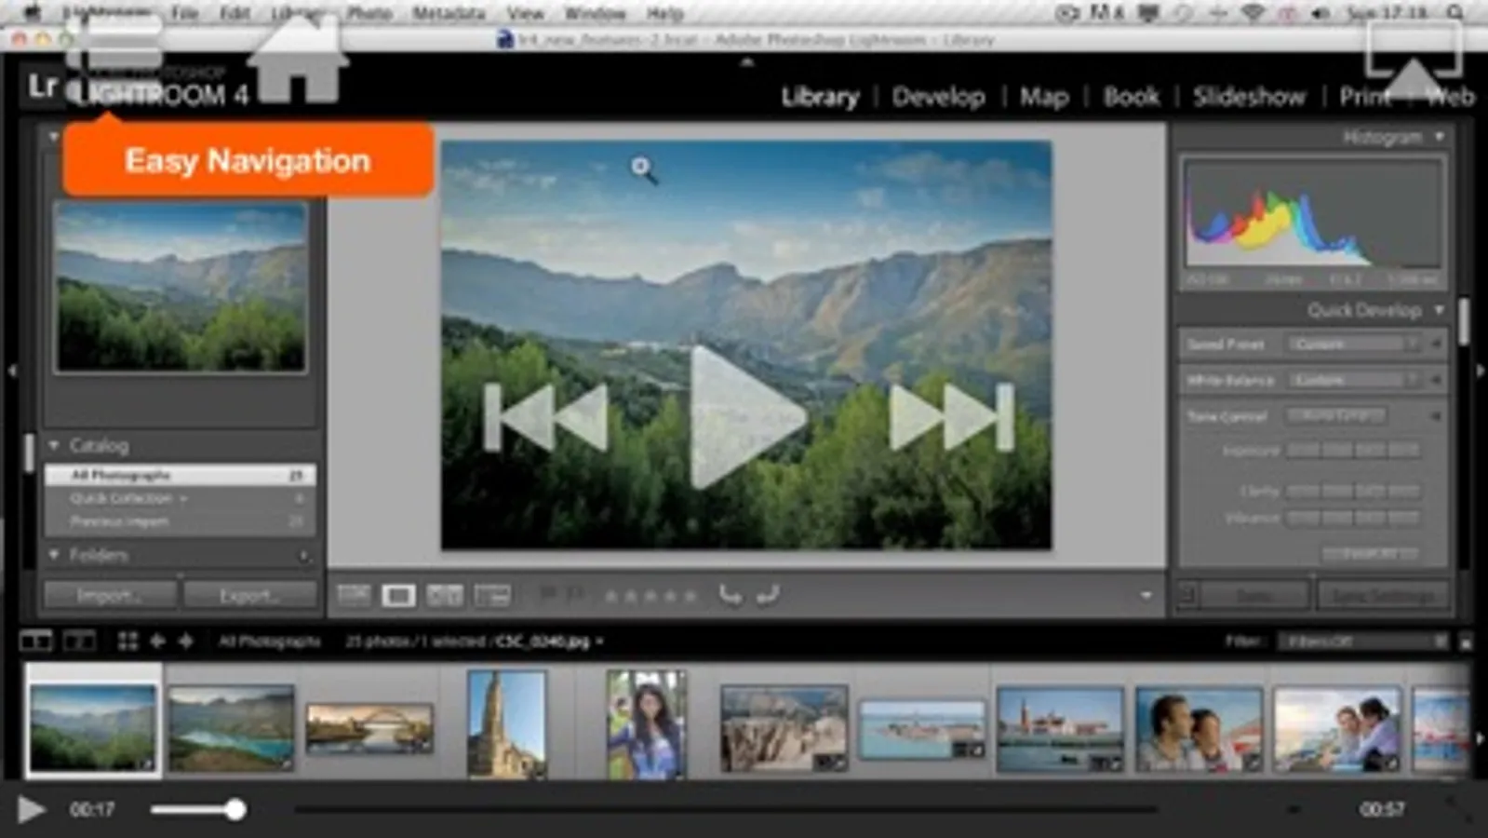Screen dimensions: 1488x838
Task: Expand the Folders panel
Action: coord(54,555)
